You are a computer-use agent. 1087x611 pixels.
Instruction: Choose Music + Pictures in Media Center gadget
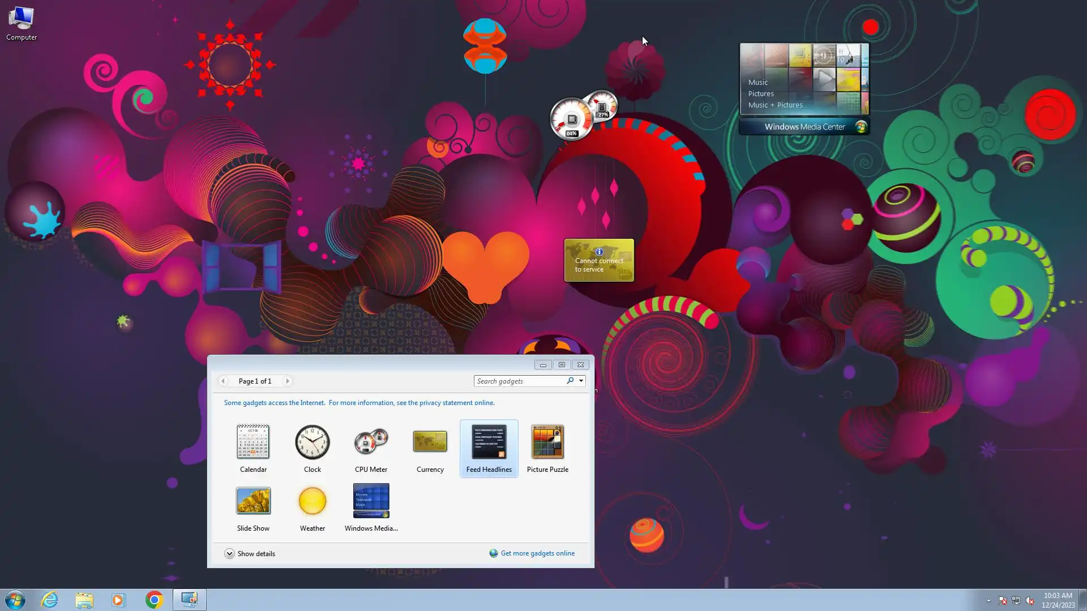click(x=775, y=105)
